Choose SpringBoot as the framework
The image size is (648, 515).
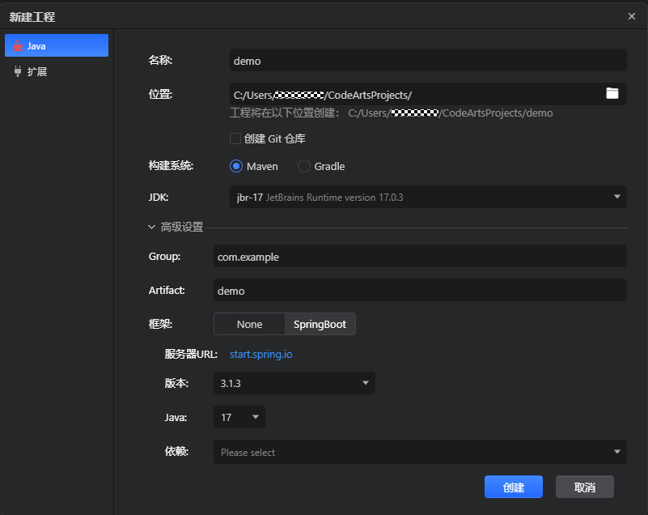[320, 324]
